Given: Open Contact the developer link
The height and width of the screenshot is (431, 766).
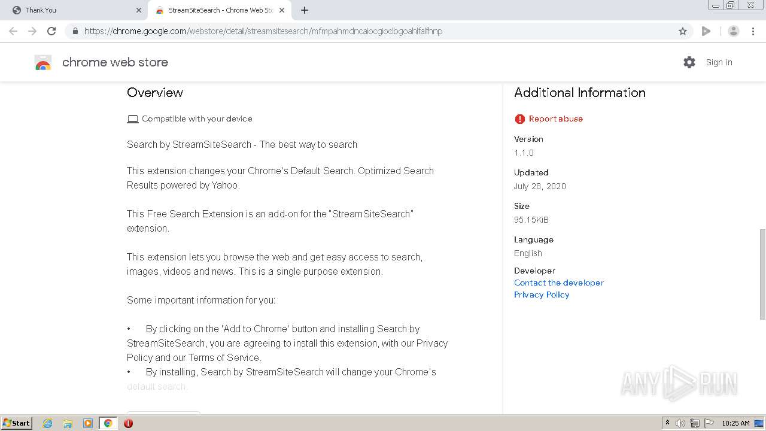Looking at the screenshot, I should coord(558,283).
